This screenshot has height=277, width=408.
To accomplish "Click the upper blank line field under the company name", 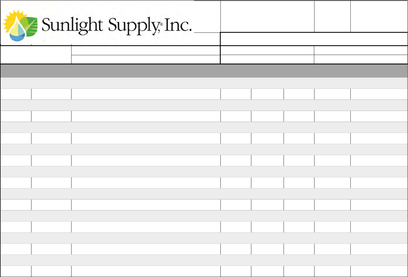I will [x=146, y=51].
